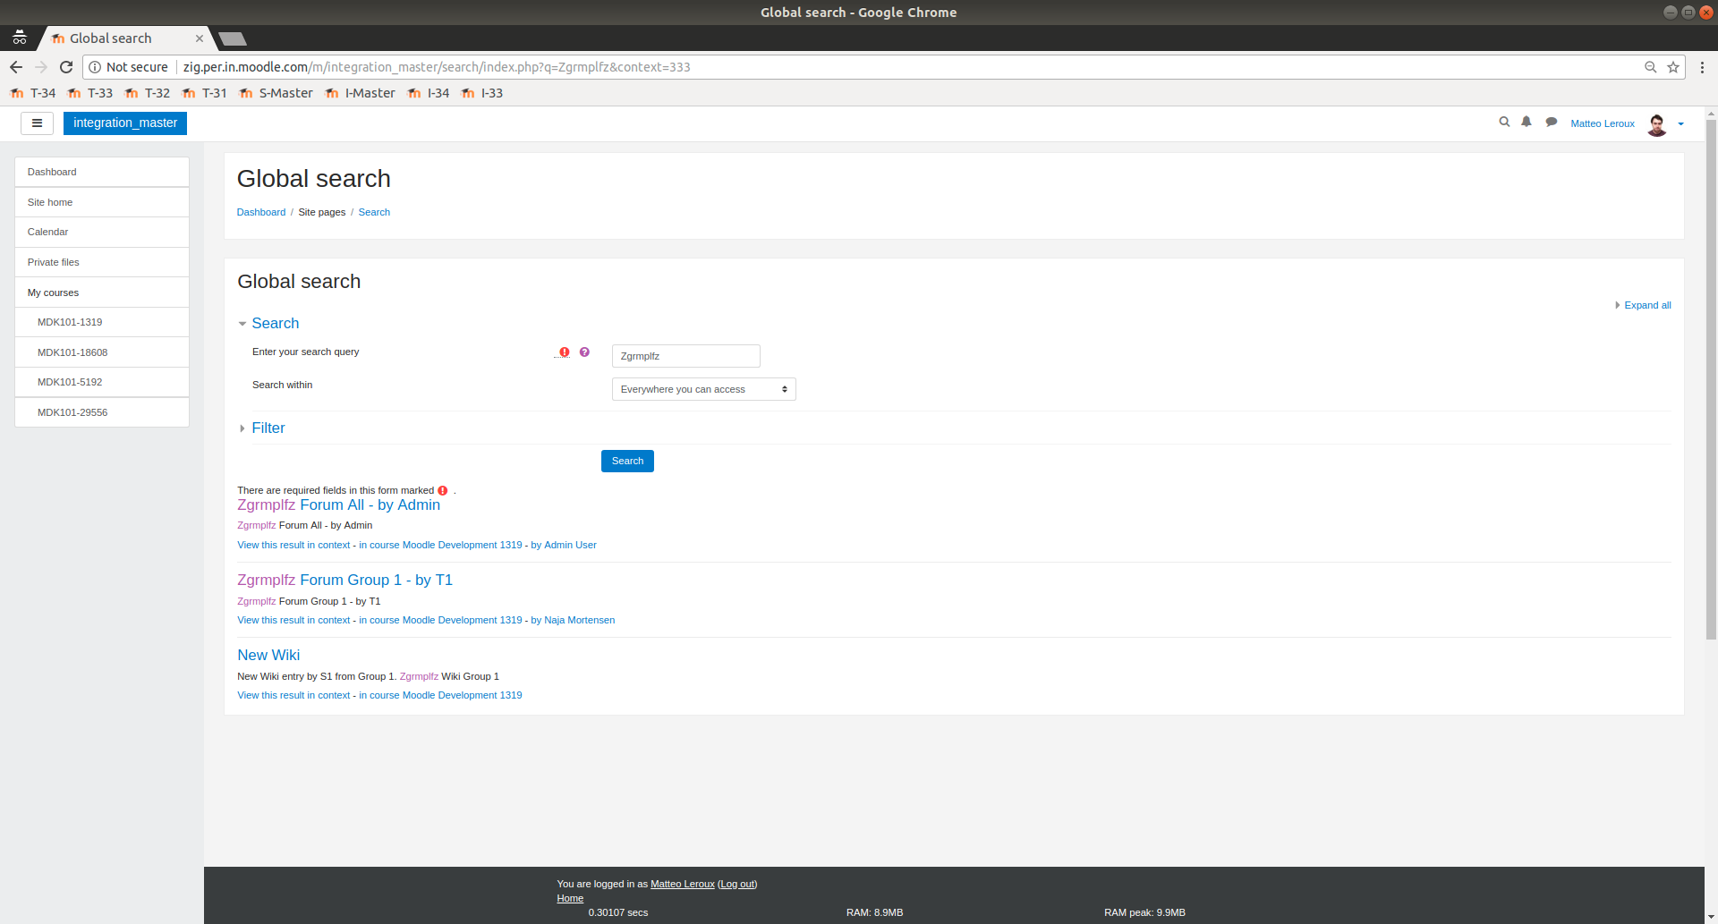Toggle the side navigation hamburger menu
Image resolution: width=1718 pixels, height=924 pixels.
(x=37, y=123)
